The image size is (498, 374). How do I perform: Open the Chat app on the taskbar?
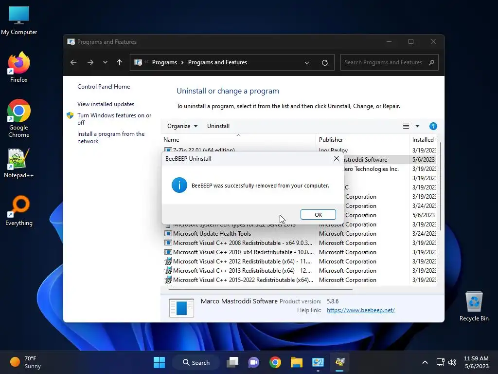coord(254,362)
